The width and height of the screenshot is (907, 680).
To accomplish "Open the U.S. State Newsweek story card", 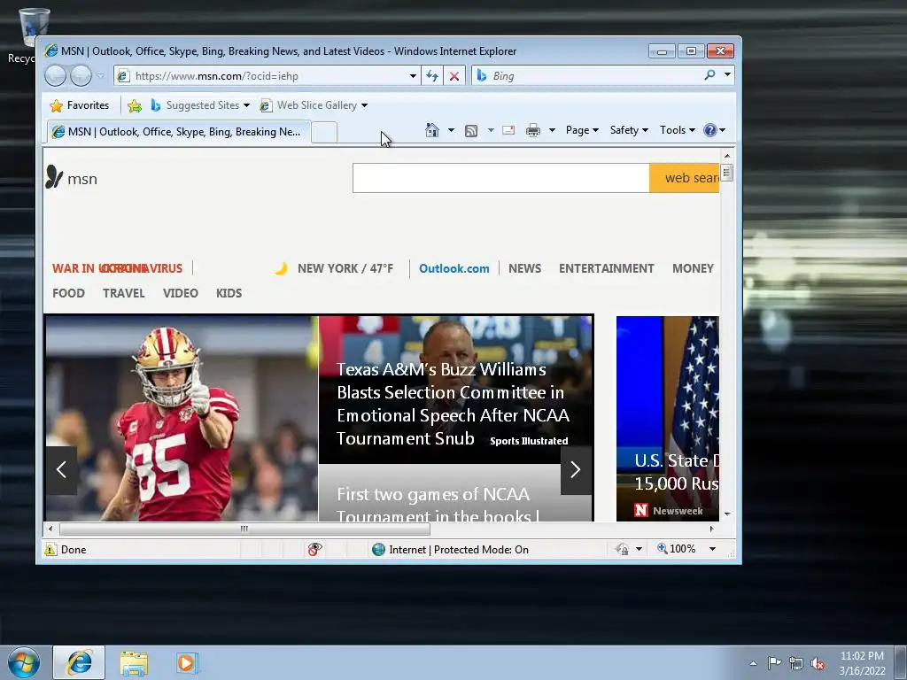I will click(668, 419).
